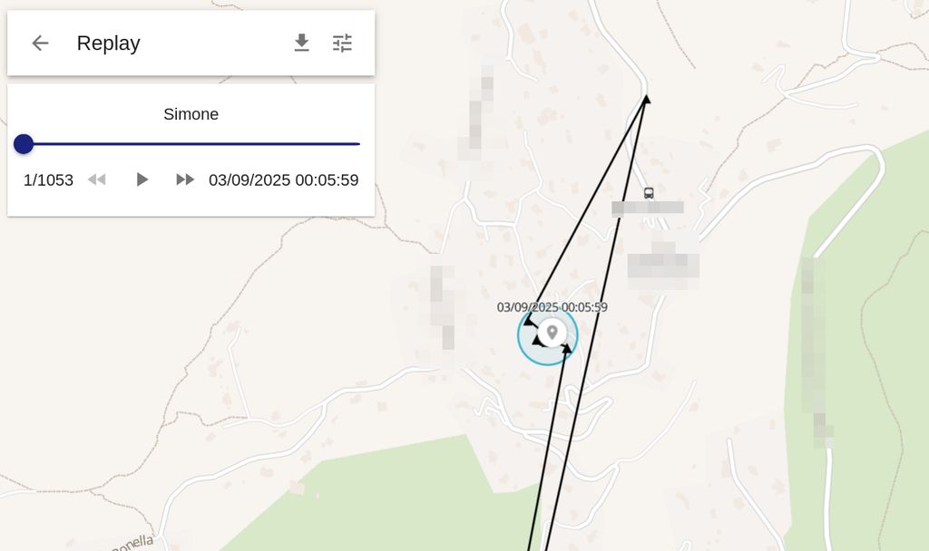
Task: Click the Replay title text
Action: tap(108, 43)
